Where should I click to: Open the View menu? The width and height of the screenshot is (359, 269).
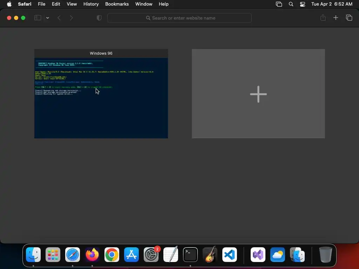(72, 4)
